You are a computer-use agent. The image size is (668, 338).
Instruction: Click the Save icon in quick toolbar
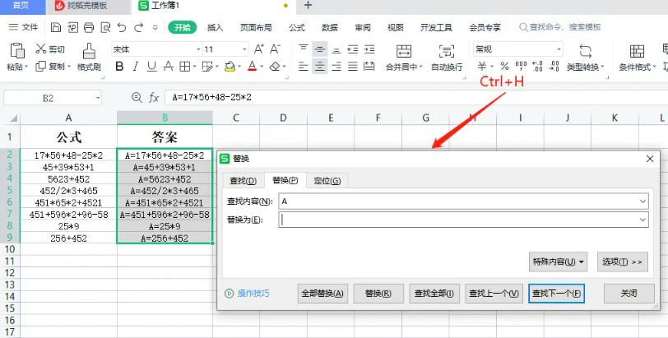(56, 28)
